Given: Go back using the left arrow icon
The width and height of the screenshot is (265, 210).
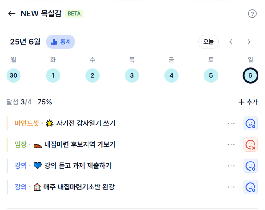Looking at the screenshot, I should [12, 14].
